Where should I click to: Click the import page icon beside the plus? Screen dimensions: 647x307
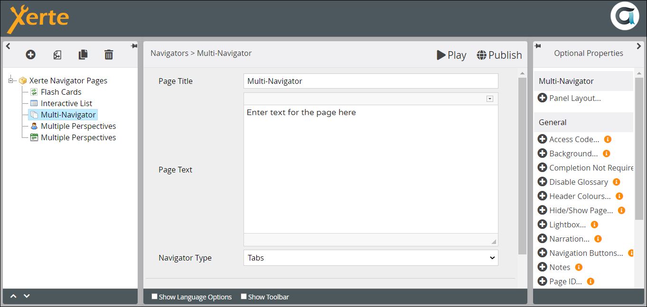pyautogui.click(x=57, y=54)
